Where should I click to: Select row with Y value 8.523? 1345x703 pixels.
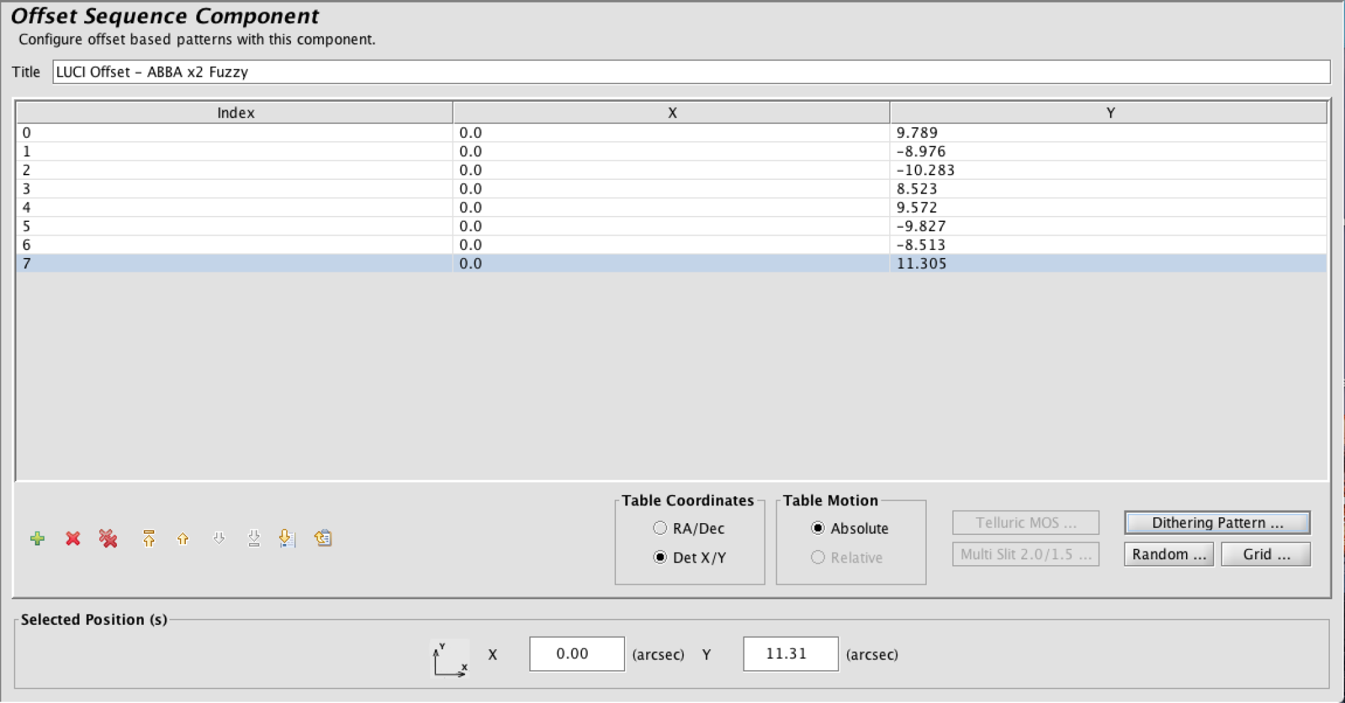coord(671,189)
